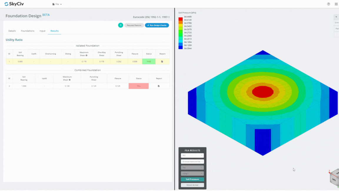Image resolution: width=339 pixels, height=191 pixels.
Task: Click info icon in Combined Maximum Shear header
Action: 70,80
